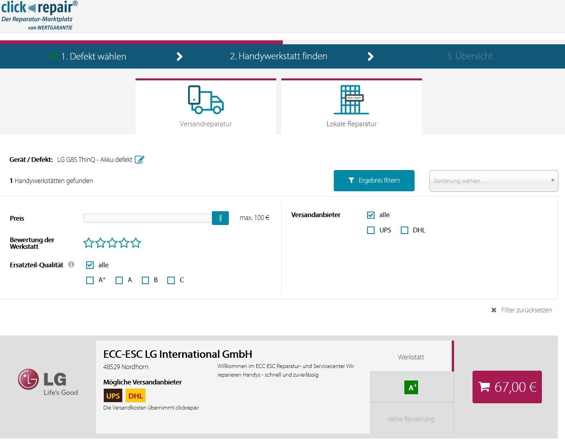Check the A quality checkbox
Viewport: 565px width, 444px height.
tap(119, 280)
